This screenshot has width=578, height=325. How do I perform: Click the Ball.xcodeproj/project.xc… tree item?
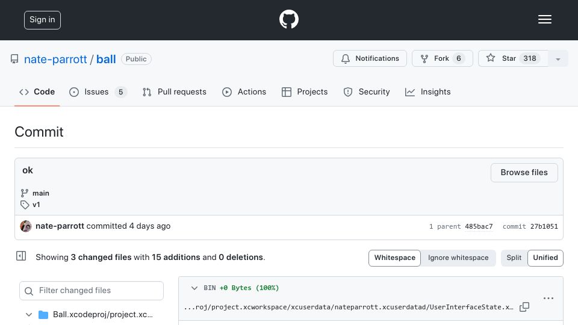(x=103, y=314)
